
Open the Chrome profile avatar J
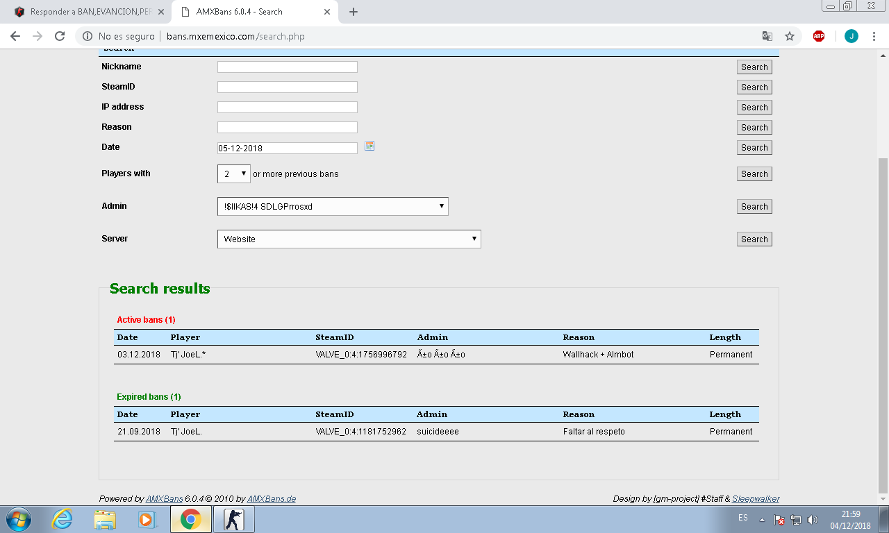(851, 36)
